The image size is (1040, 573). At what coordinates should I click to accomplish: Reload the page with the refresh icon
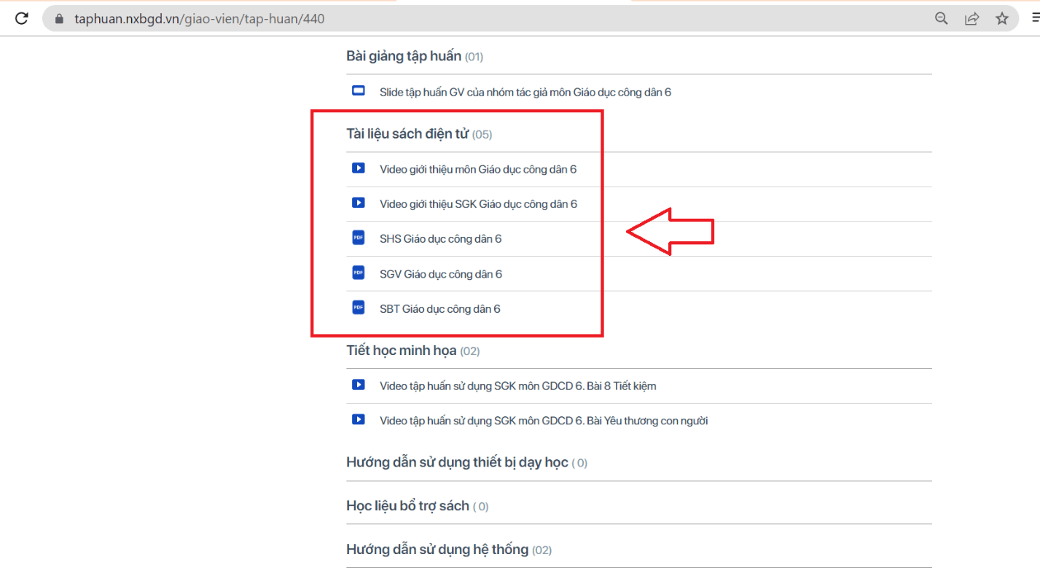tap(22, 19)
